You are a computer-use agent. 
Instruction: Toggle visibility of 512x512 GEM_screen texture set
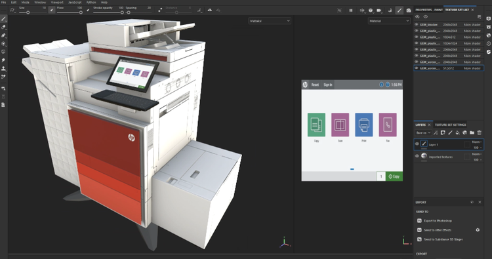tap(417, 68)
